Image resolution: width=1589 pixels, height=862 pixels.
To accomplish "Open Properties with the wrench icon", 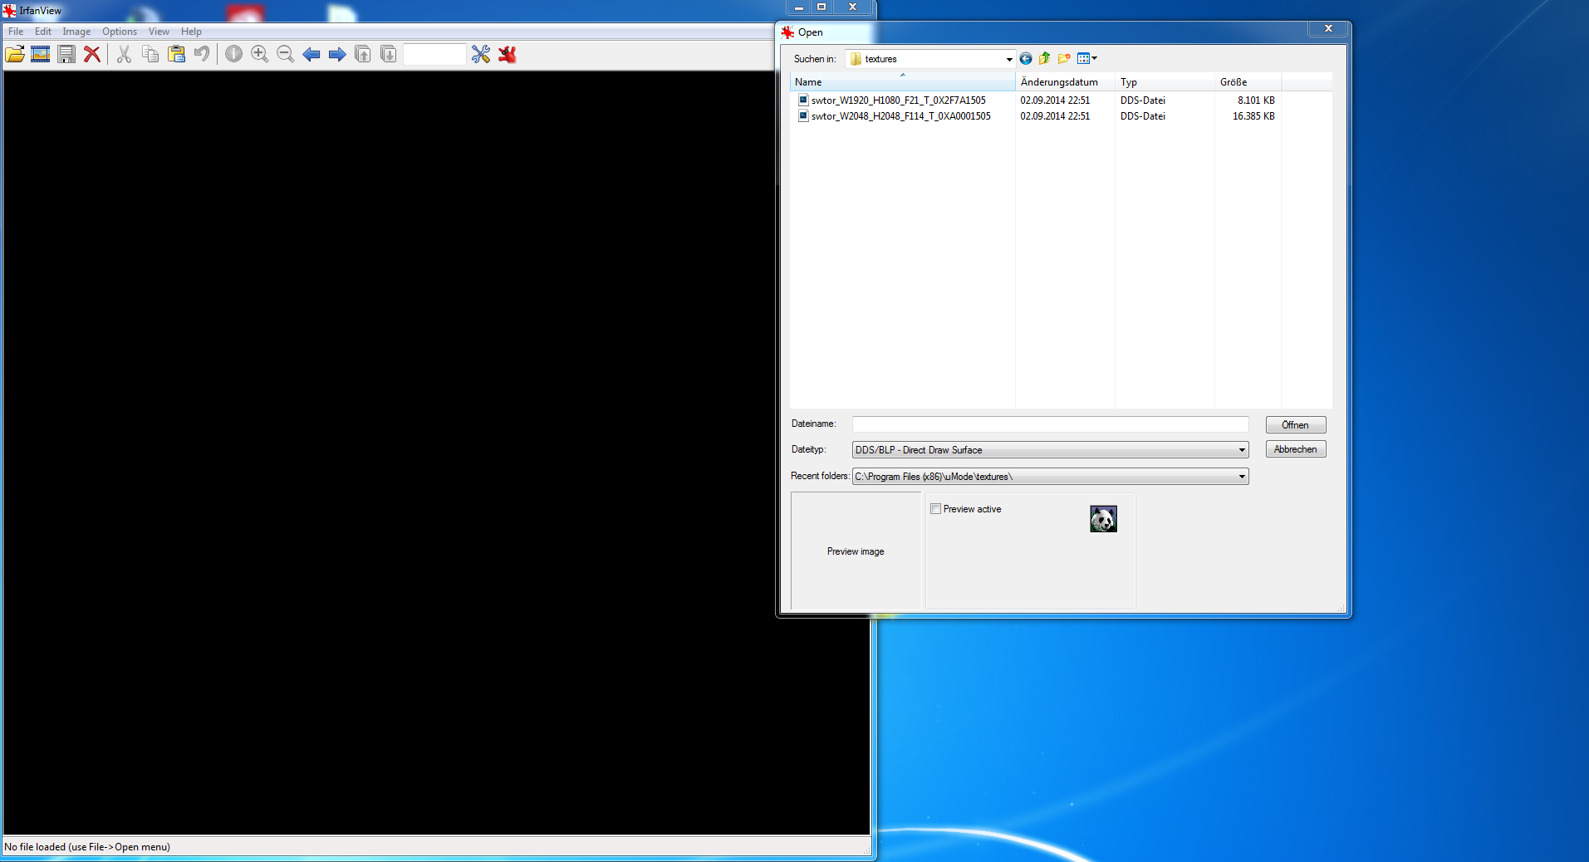I will pos(481,55).
